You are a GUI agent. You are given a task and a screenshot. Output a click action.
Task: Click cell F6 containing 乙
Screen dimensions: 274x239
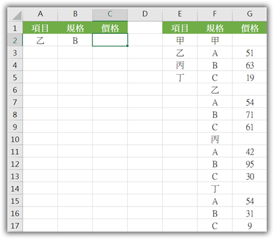pyautogui.click(x=215, y=89)
